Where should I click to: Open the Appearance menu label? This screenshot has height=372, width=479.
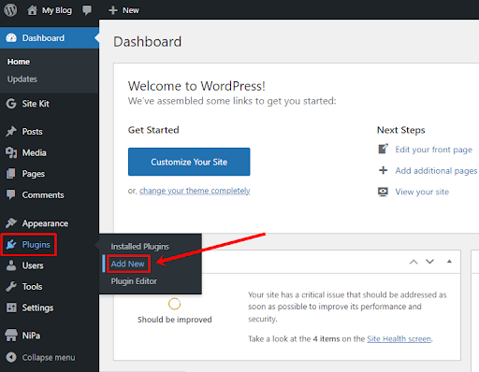click(45, 223)
